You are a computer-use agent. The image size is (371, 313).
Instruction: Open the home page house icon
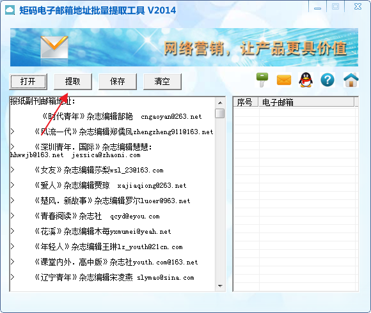coord(351,80)
